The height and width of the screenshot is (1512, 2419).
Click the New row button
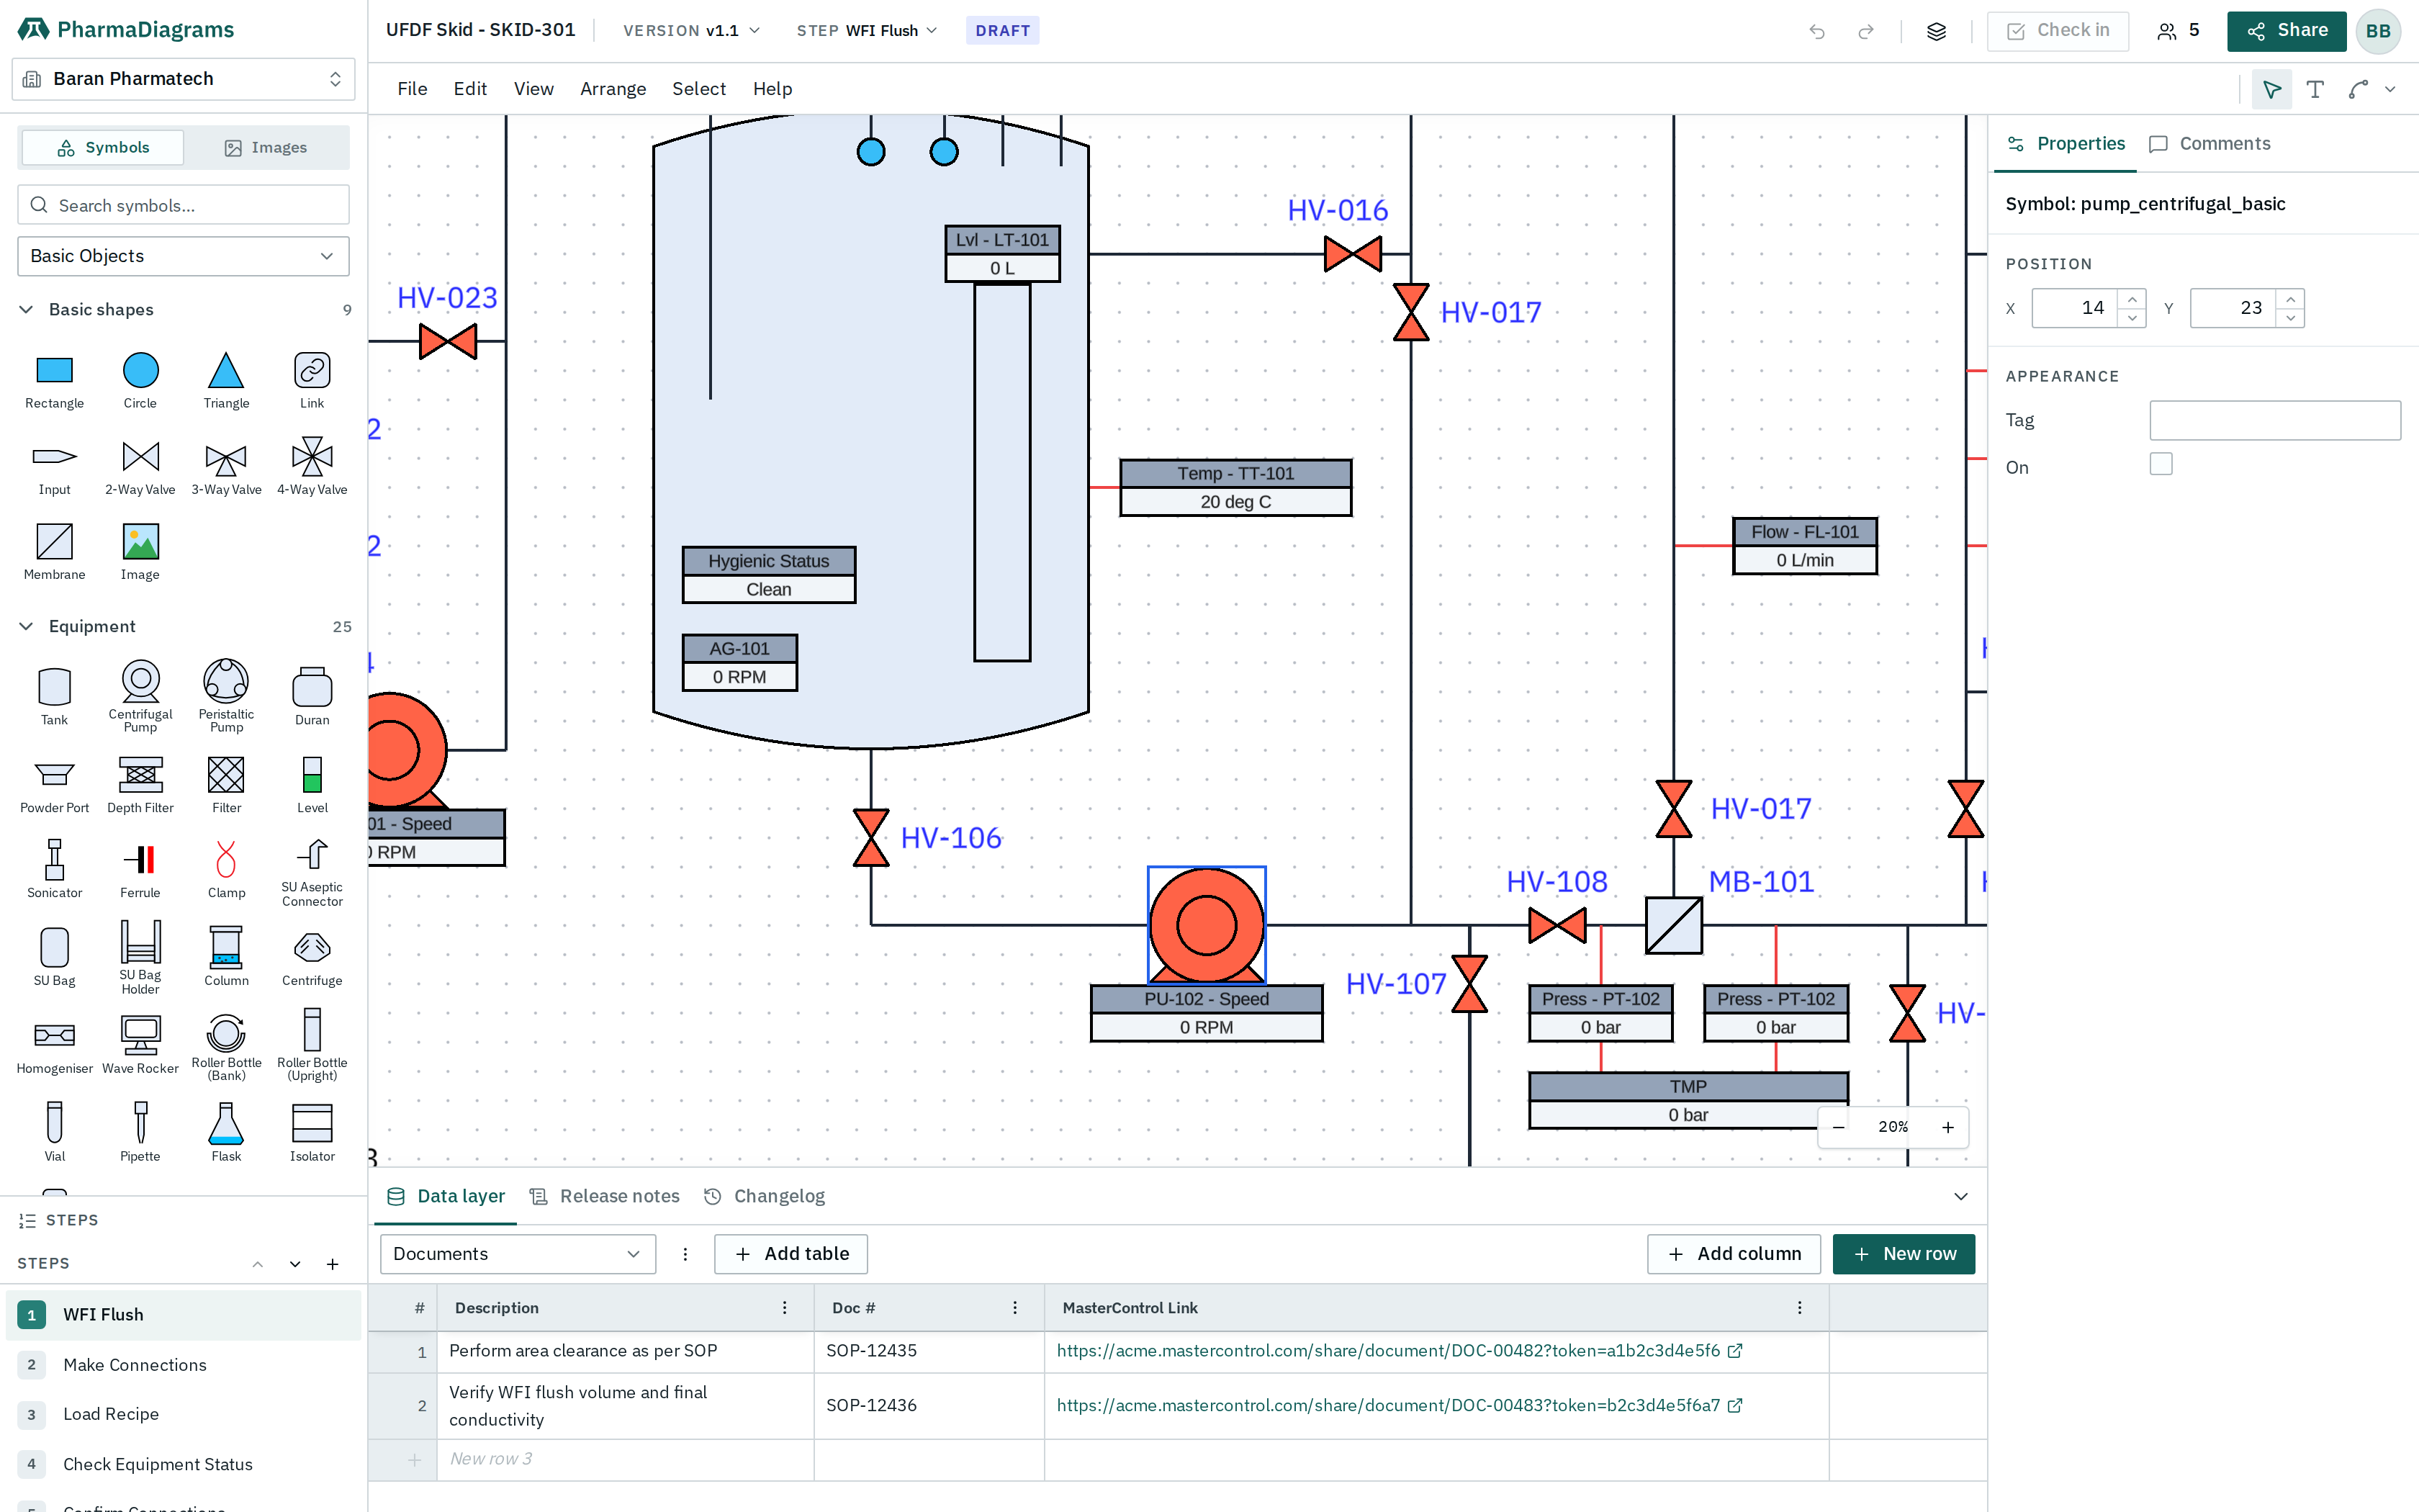pos(1904,1254)
